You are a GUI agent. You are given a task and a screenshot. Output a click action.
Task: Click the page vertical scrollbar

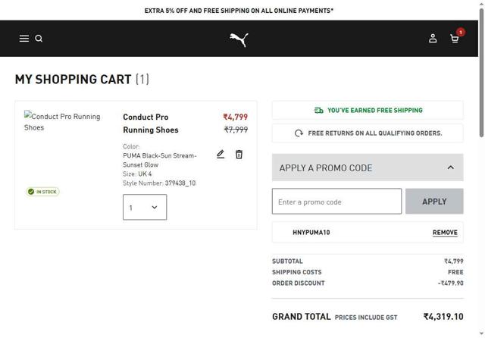coord(481,76)
